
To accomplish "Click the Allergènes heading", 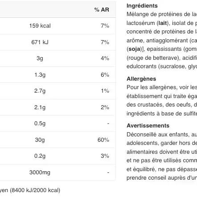I will [x=141, y=79].
